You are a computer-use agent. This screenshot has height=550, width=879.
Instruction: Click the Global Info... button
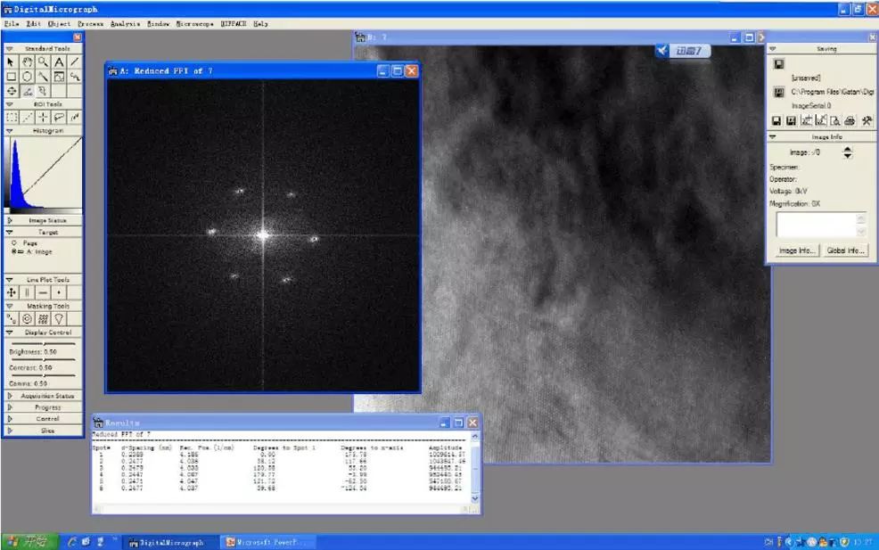point(844,250)
